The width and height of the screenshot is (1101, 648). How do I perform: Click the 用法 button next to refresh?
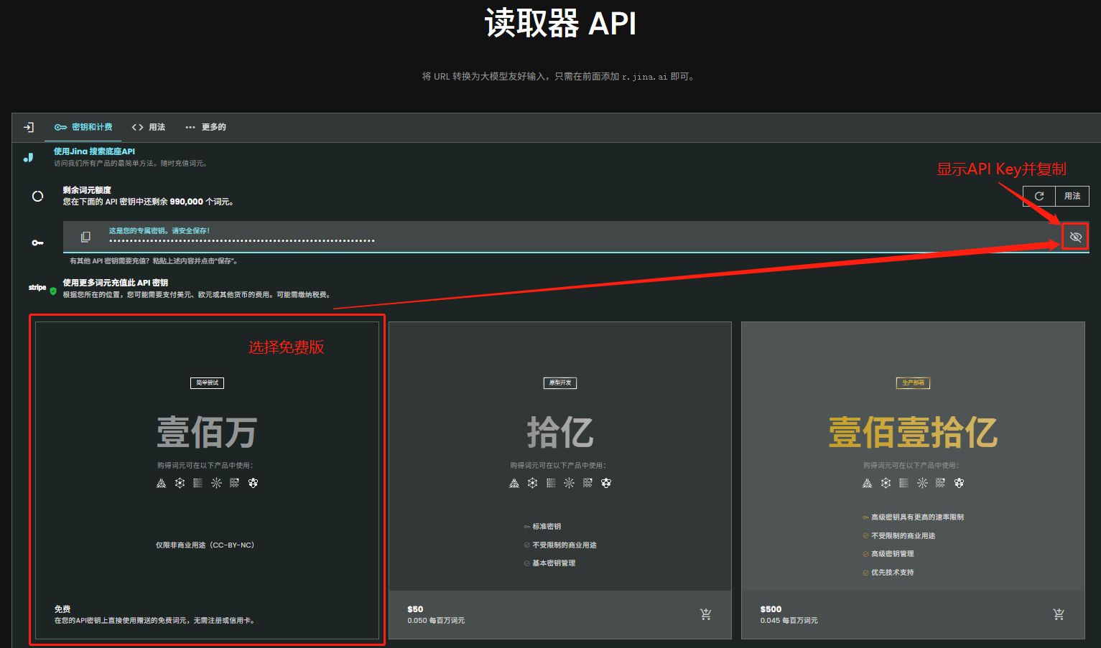pyautogui.click(x=1072, y=196)
